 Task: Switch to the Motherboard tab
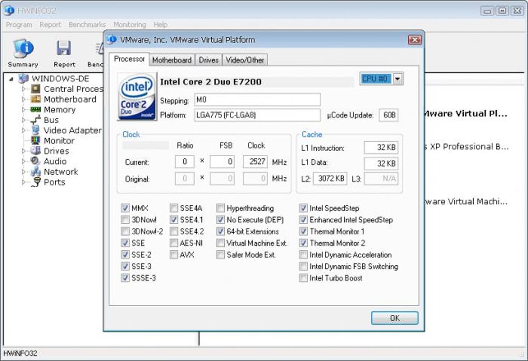click(x=172, y=60)
